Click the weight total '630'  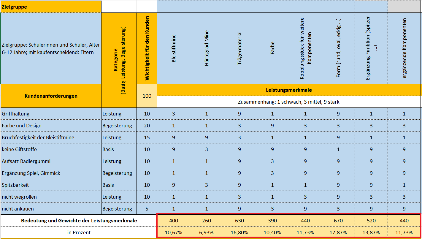click(239, 221)
